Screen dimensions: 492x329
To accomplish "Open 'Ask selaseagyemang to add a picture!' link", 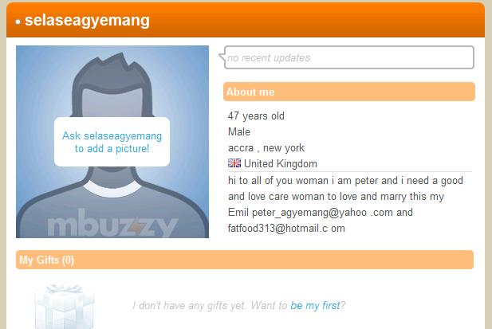I will click(112, 142).
